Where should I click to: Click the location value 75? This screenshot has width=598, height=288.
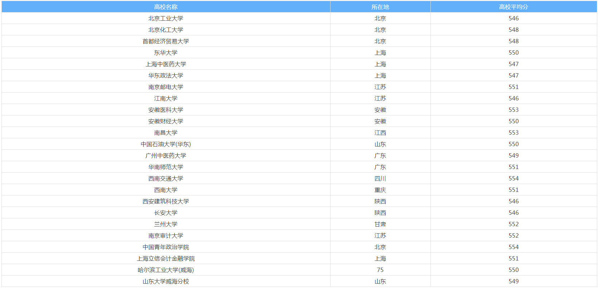380,270
